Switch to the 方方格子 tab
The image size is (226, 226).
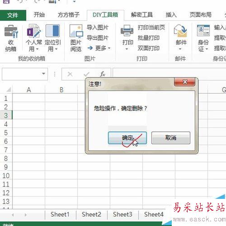pyautogui.click(x=69, y=15)
